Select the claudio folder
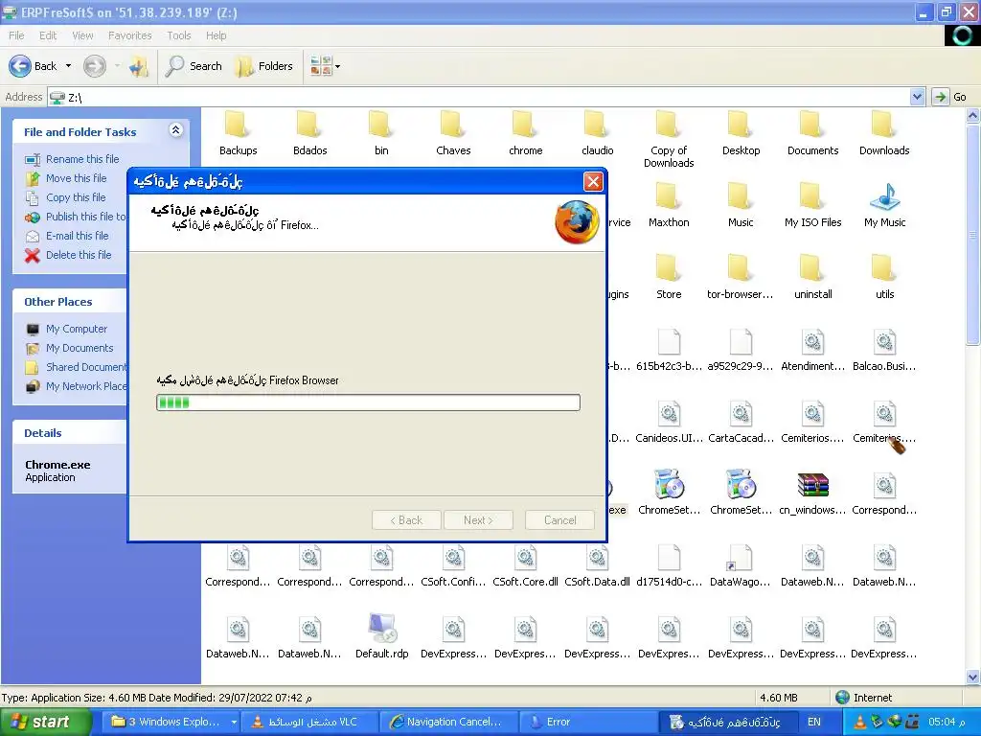The height and width of the screenshot is (736, 981). [597, 132]
